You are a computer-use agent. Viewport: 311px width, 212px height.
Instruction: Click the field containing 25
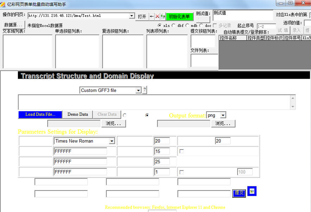tap(162, 162)
